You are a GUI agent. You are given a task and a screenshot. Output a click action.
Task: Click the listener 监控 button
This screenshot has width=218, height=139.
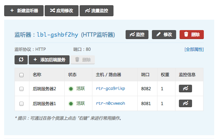(137, 35)
